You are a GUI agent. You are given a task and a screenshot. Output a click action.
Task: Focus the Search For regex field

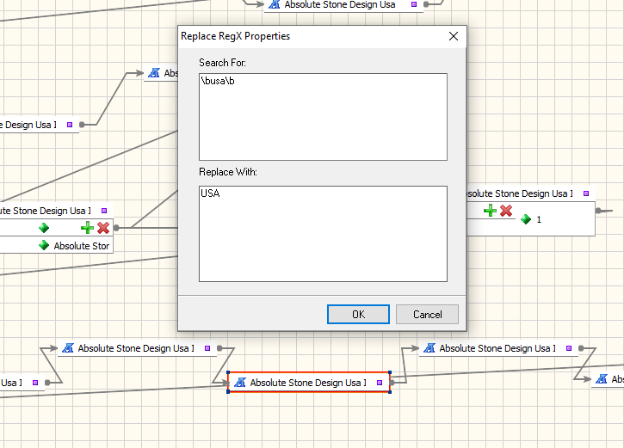pyautogui.click(x=323, y=117)
